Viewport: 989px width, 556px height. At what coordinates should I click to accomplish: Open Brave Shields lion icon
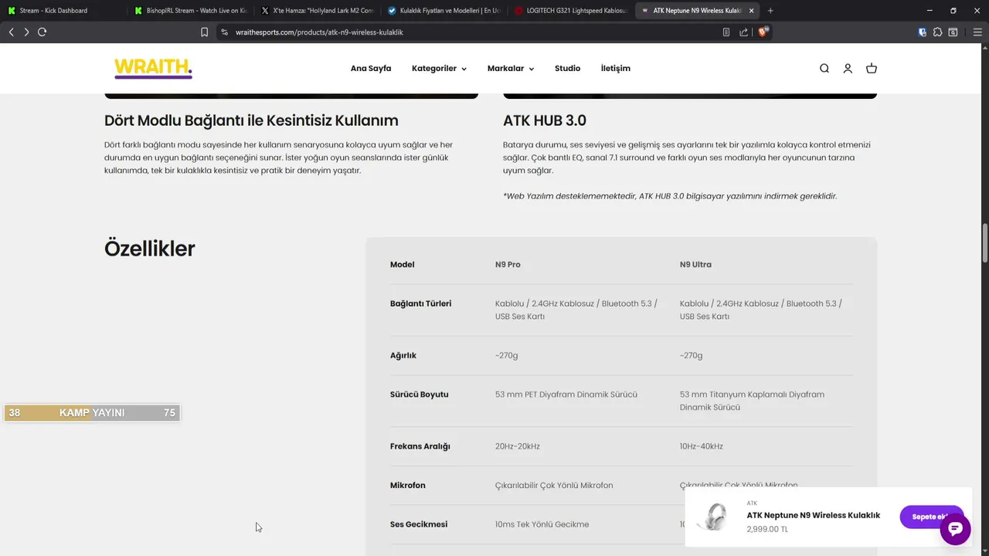pyautogui.click(x=763, y=32)
